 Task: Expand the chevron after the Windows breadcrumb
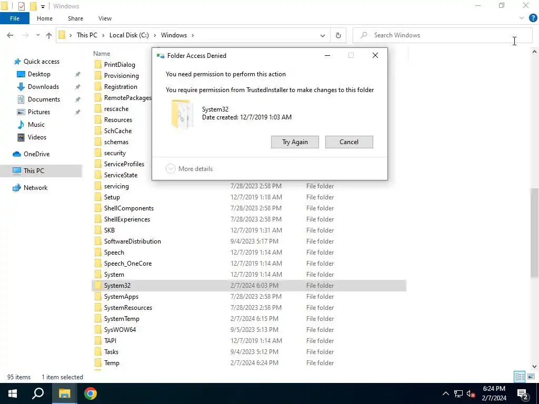193,35
